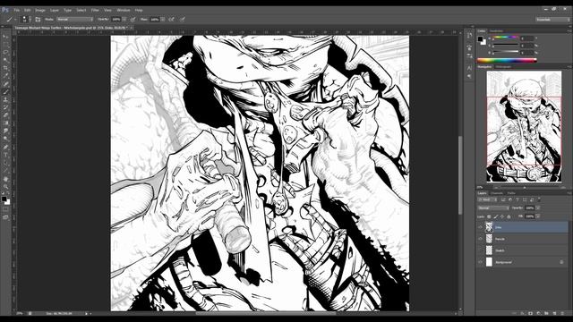Select the Gradient tool
Screen dimensions: 573x322
coord(5,123)
